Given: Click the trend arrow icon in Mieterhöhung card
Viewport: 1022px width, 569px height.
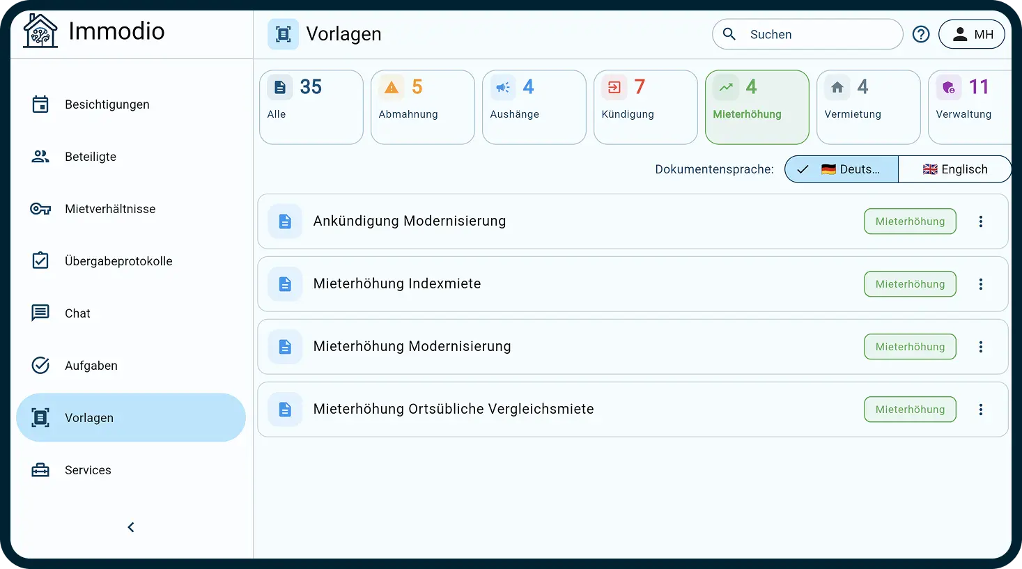Looking at the screenshot, I should point(726,87).
